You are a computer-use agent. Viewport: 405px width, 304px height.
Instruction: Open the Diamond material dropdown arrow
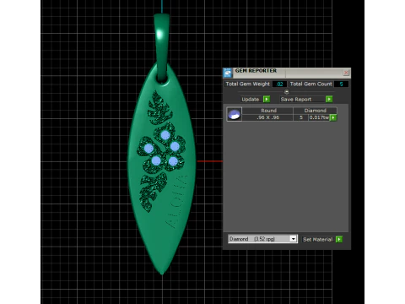pos(293,239)
